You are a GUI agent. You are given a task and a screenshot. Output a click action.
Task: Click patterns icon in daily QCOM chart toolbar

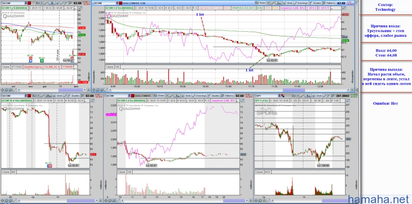[70, 3]
